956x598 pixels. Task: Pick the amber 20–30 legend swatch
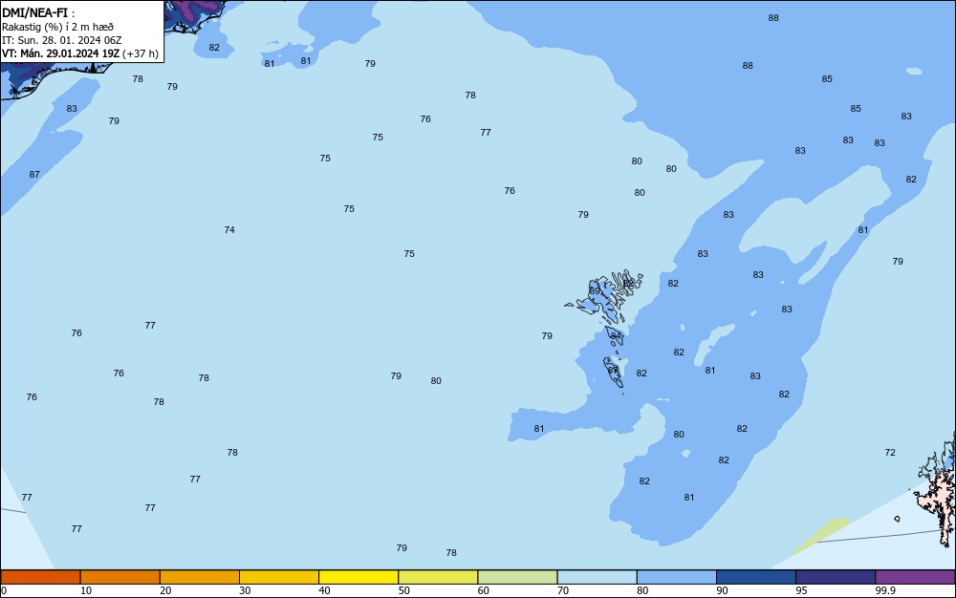200,577
